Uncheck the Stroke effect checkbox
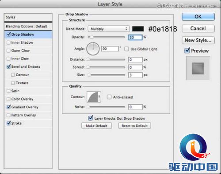Image resolution: width=221 pixels, height=174 pixels. 8,123
